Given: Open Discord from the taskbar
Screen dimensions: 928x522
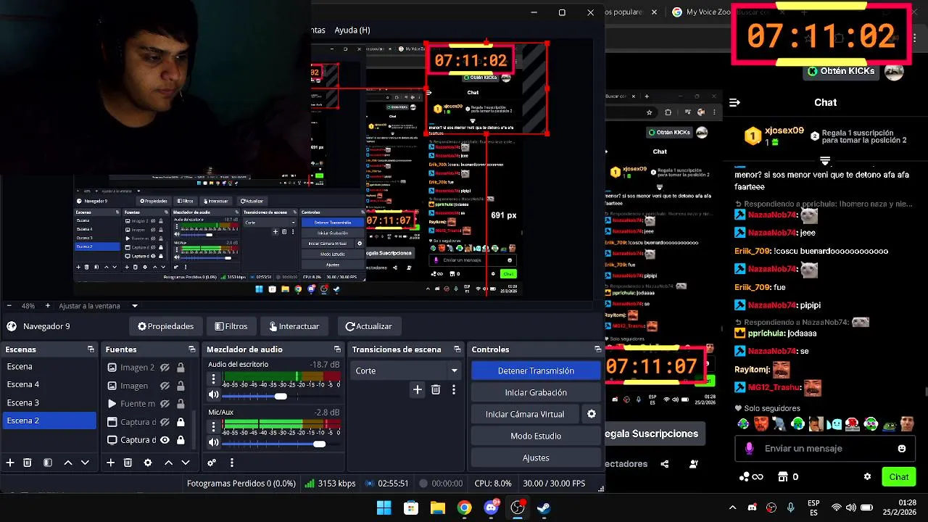Looking at the screenshot, I should coord(491,507).
